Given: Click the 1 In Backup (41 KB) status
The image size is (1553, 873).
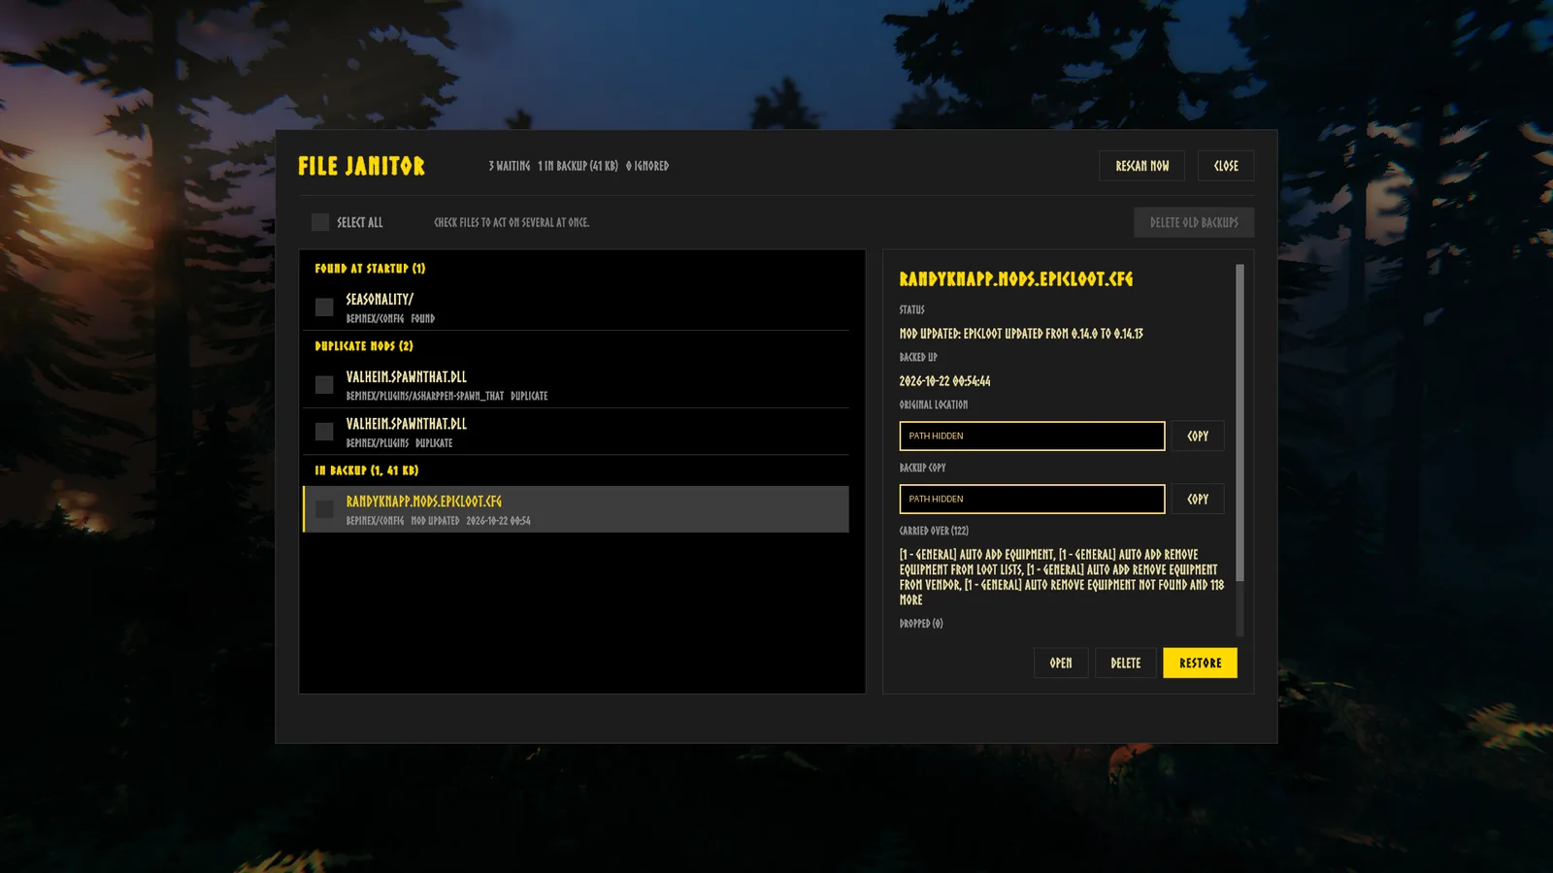Looking at the screenshot, I should (578, 166).
